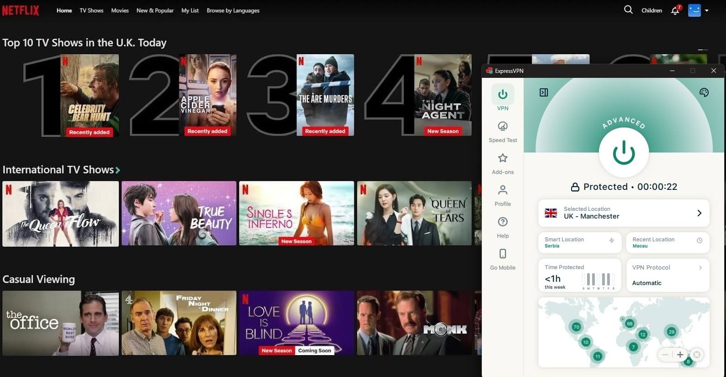Viewport: 726px width, 377px height.
Task: Open Apple Cider Vinegar poster
Action: (x=208, y=95)
